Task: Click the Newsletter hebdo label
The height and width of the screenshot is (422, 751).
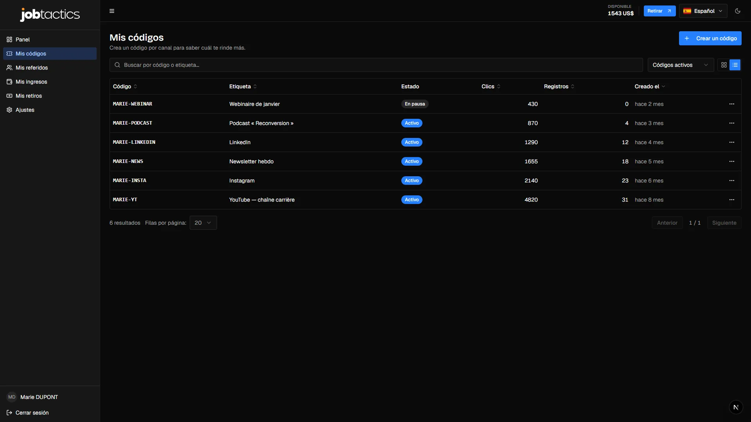Action: (252, 161)
